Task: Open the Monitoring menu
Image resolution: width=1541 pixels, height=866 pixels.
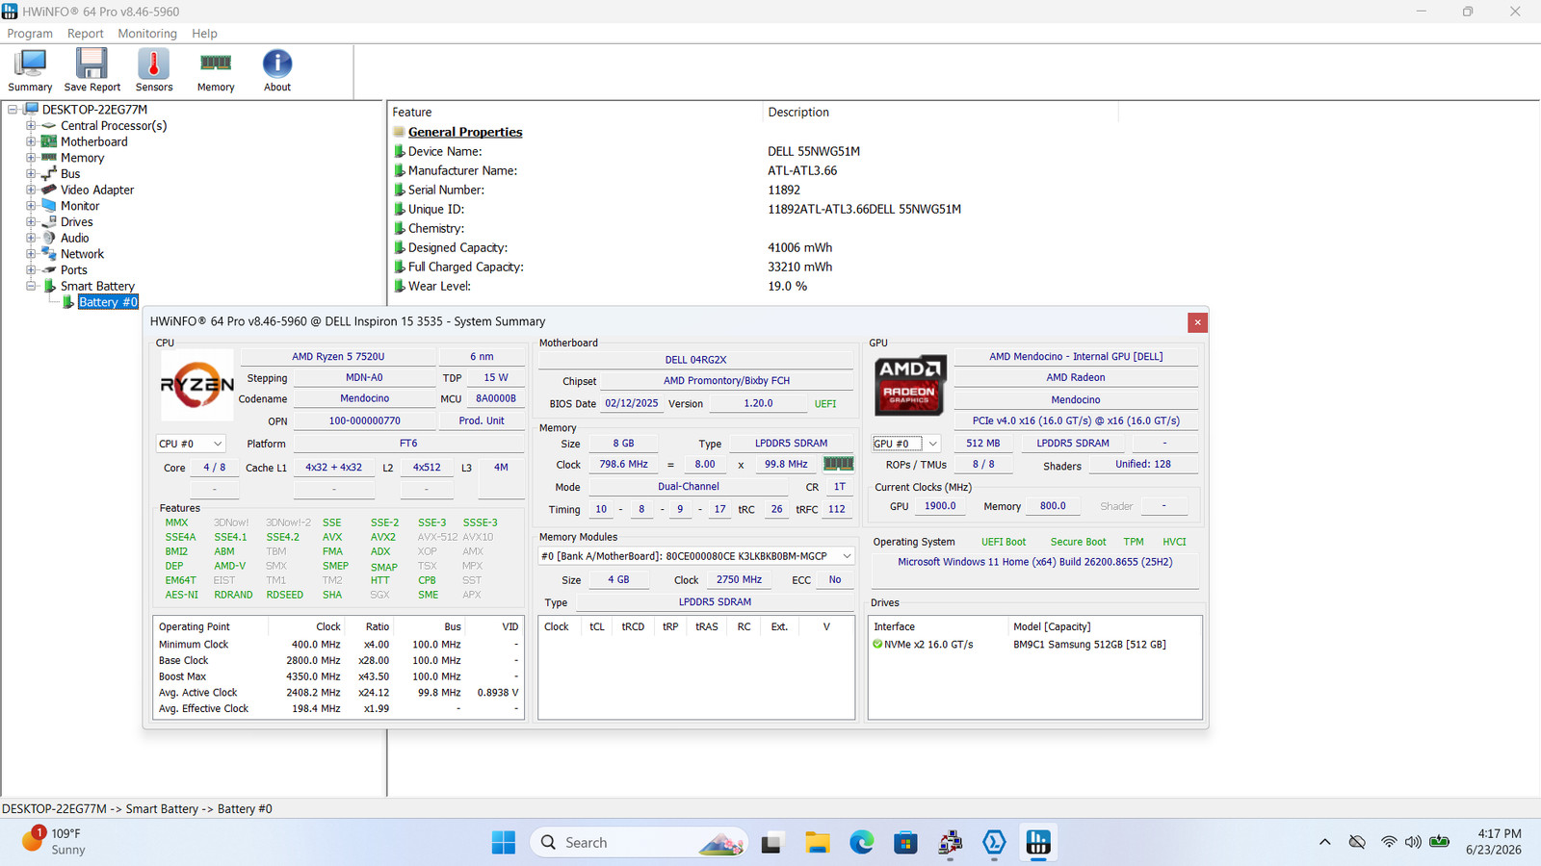Action: pos(147,34)
